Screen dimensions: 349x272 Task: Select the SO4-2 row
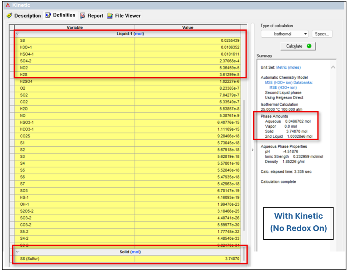pyautogui.click(x=127, y=61)
